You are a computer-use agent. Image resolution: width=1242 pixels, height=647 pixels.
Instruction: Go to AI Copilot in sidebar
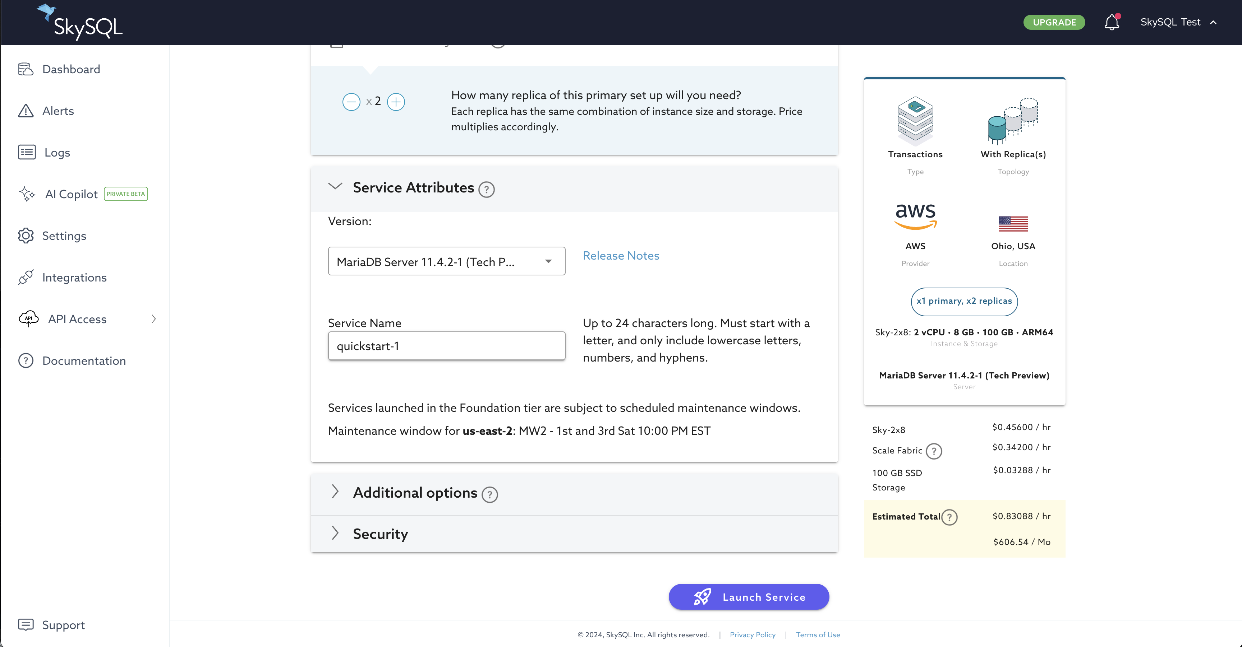(x=71, y=194)
